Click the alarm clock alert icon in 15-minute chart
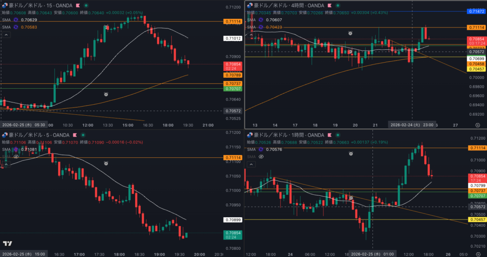Viewport: 487px width, 257px height. click(106, 94)
